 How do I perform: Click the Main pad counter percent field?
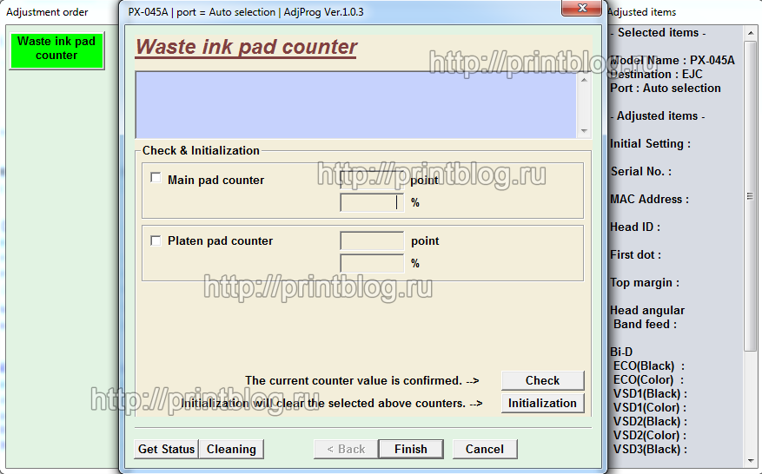[372, 202]
